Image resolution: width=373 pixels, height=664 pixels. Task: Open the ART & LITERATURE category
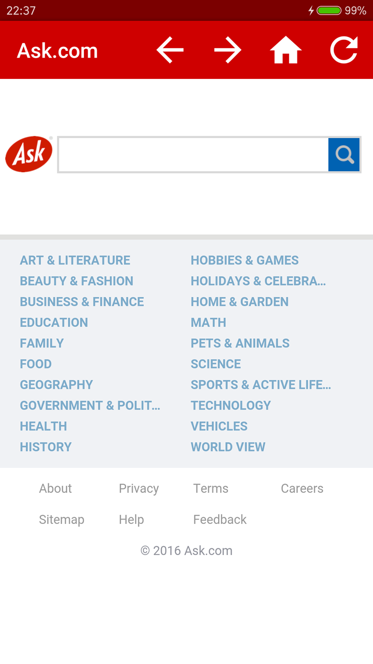click(75, 260)
